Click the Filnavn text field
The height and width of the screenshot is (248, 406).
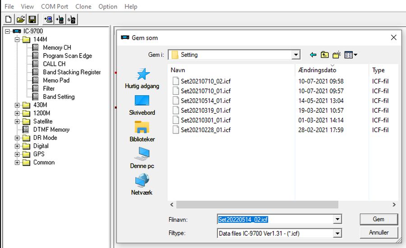[x=276, y=219]
